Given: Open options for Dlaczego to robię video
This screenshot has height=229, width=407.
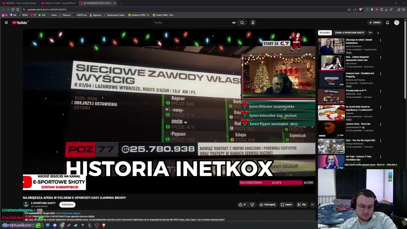Looking at the screenshot, I should [x=380, y=40].
